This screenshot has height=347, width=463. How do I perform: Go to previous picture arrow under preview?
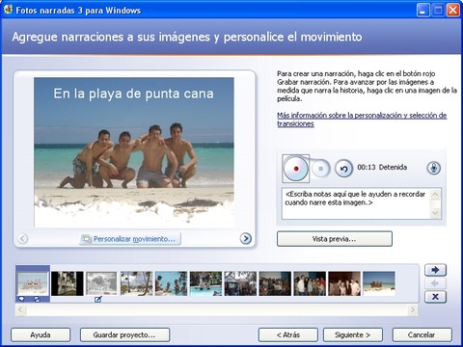click(x=22, y=238)
